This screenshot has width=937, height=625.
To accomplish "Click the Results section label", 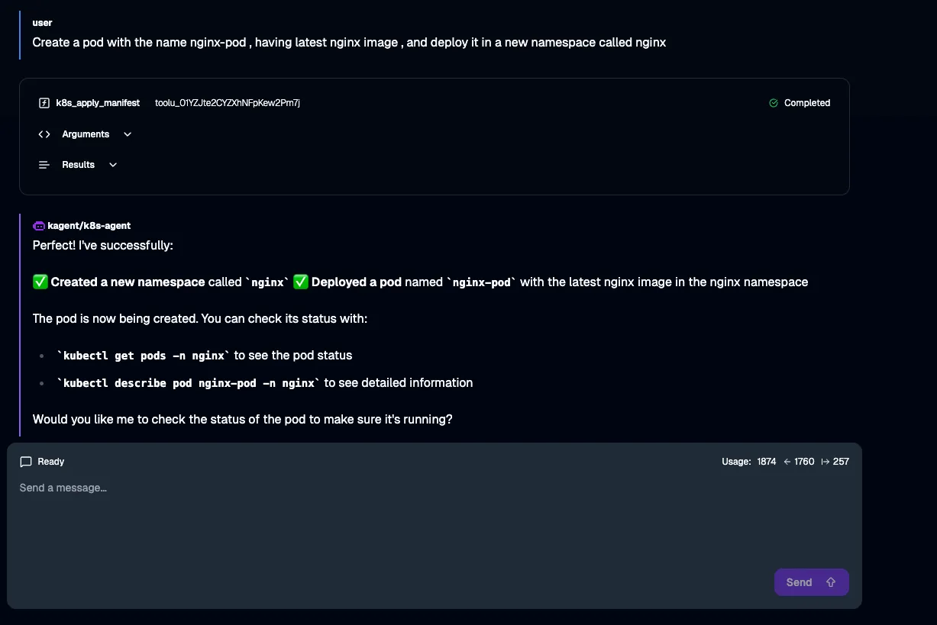I will [x=78, y=165].
